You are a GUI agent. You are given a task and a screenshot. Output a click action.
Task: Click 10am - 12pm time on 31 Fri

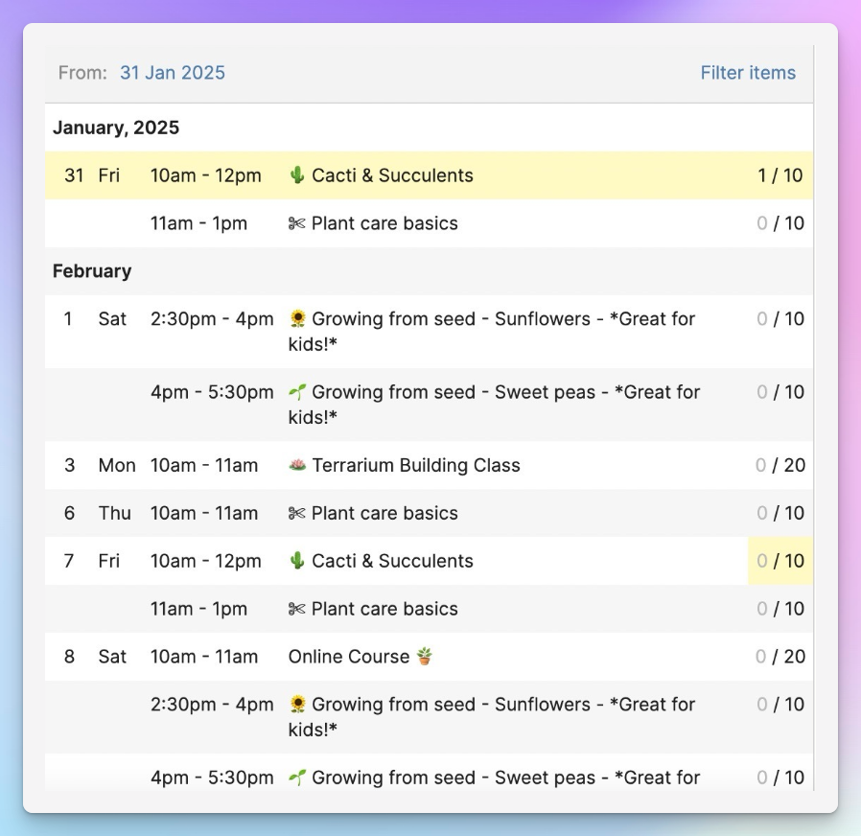[x=206, y=175]
